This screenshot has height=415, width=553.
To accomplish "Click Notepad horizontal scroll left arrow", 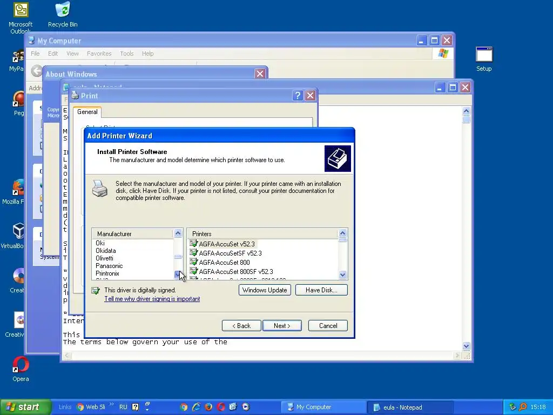I will pyautogui.click(x=68, y=356).
